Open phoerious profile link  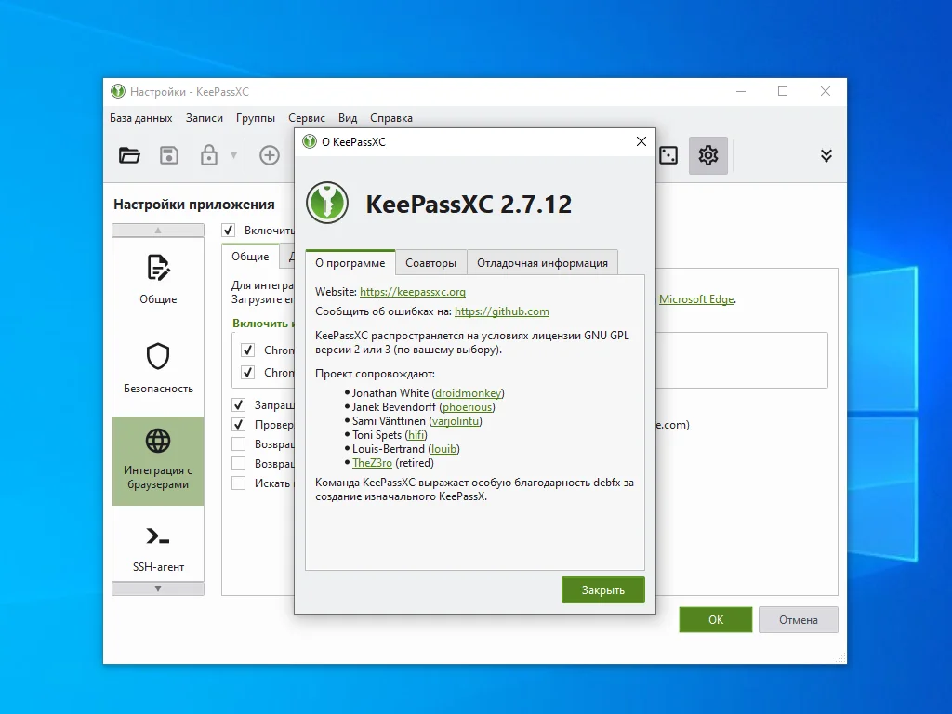click(x=467, y=407)
